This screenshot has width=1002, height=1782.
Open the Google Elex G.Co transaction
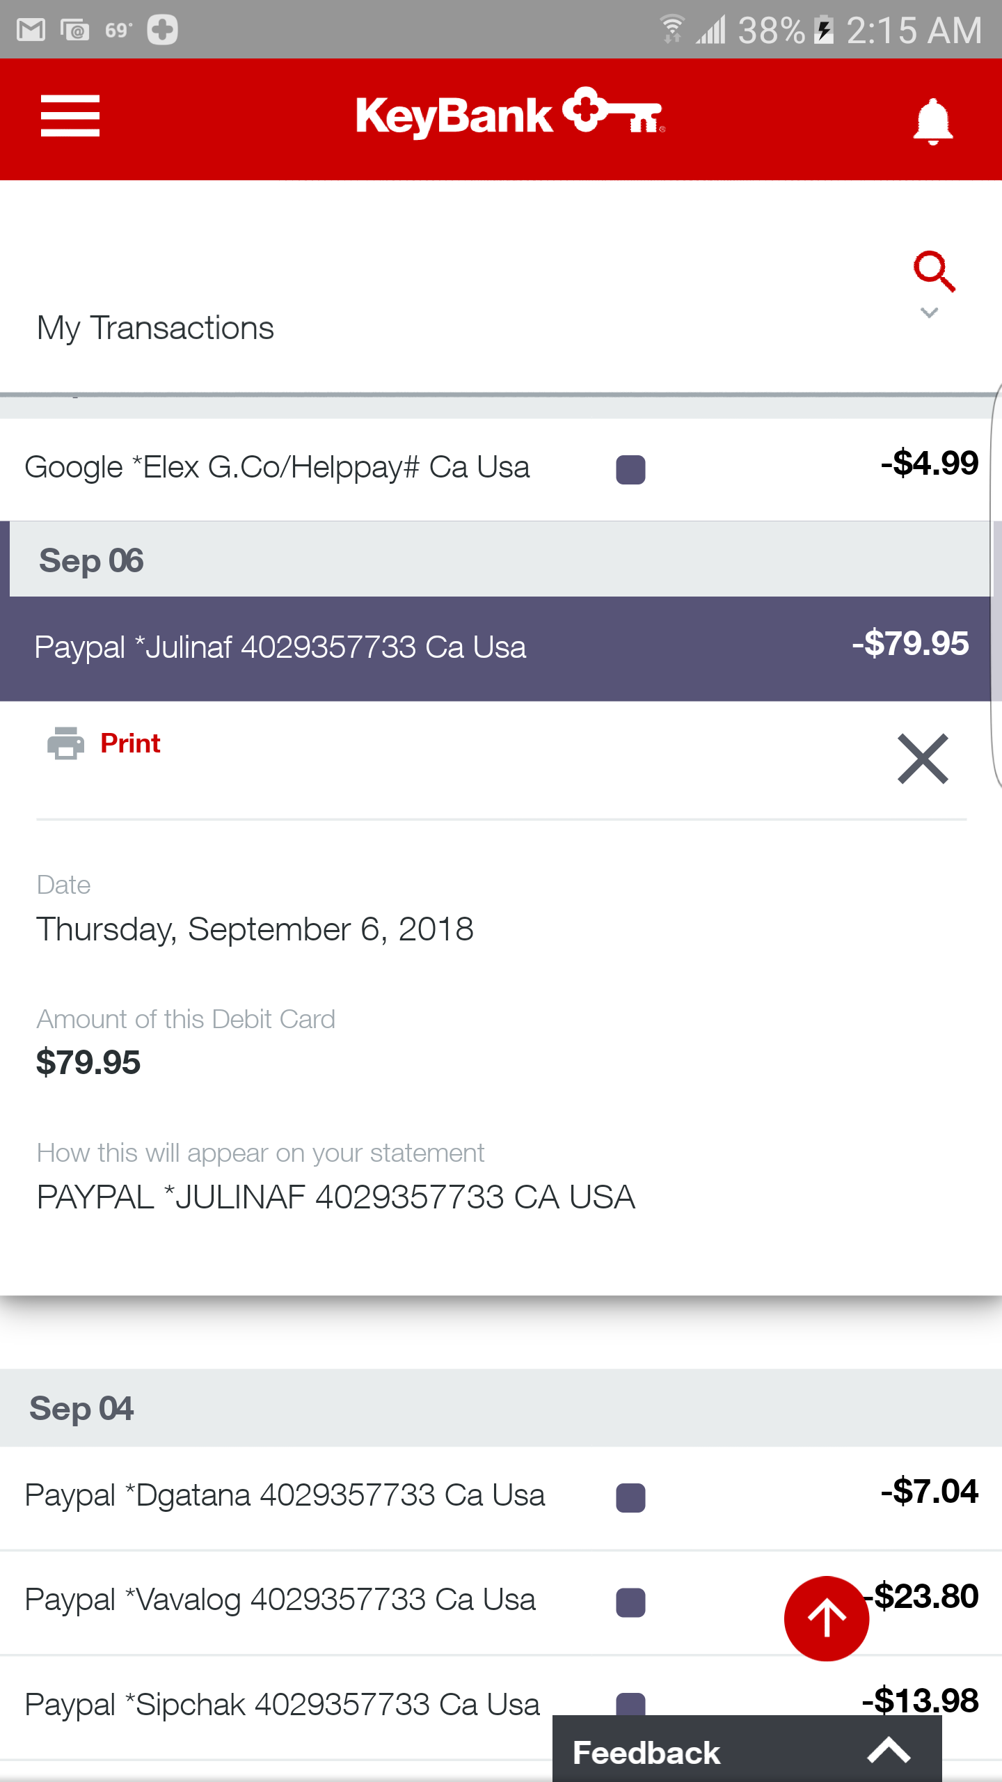(495, 469)
